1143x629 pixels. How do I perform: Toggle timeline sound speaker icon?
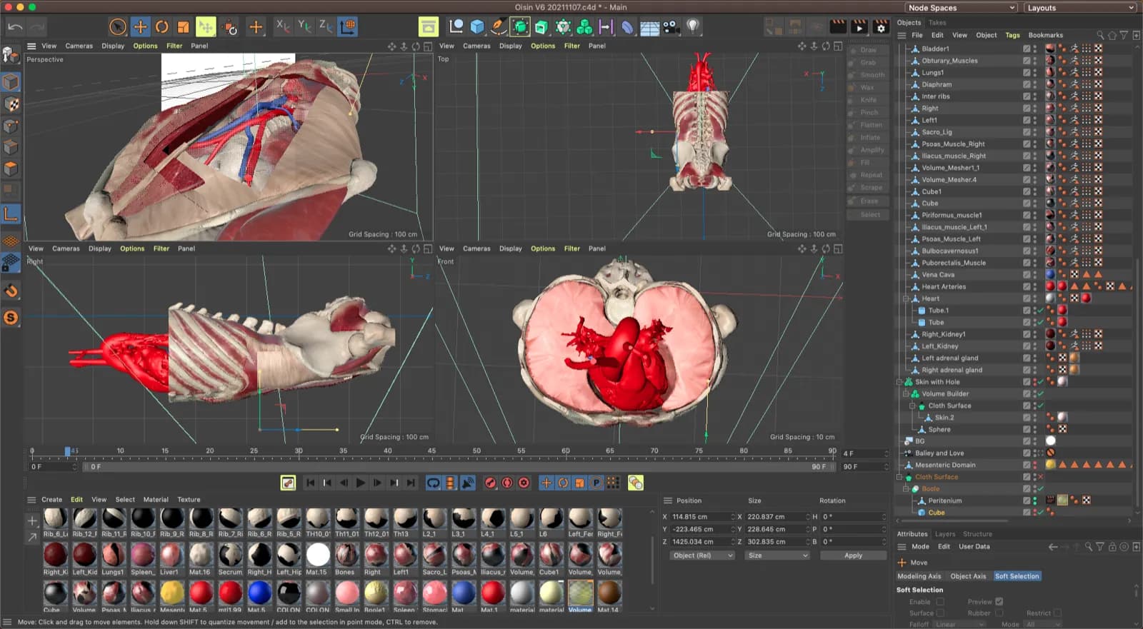click(x=468, y=483)
